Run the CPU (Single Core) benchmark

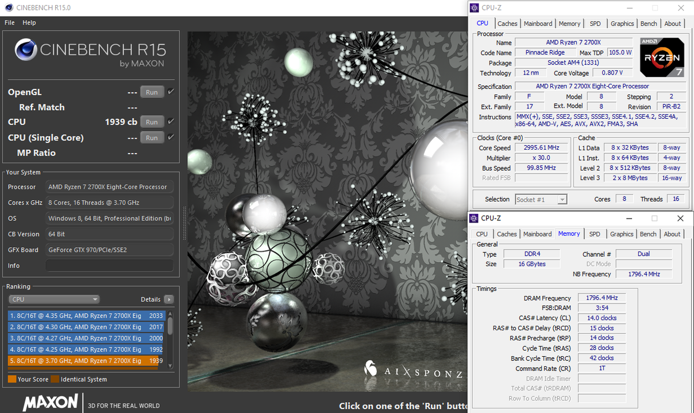(152, 138)
